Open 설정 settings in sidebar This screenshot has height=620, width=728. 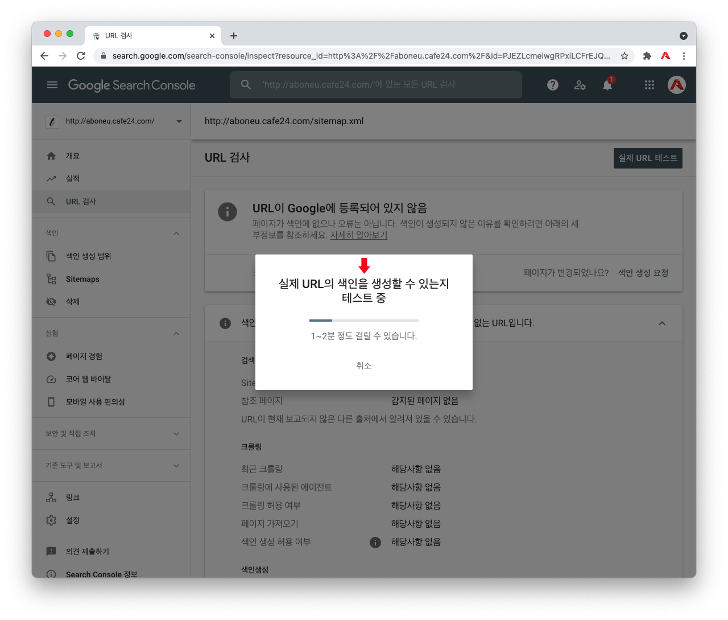111,520
